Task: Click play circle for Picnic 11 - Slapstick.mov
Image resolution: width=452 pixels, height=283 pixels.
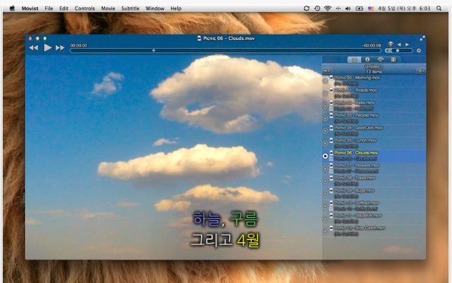Action: point(325,219)
